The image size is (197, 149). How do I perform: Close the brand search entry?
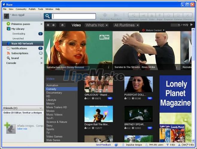tap(41, 58)
